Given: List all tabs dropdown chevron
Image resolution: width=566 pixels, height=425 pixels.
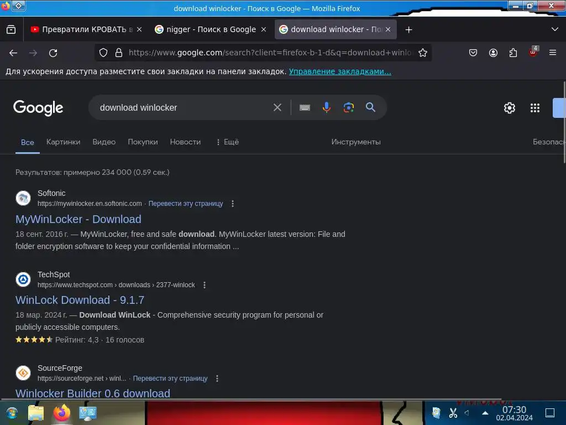Looking at the screenshot, I should click(x=555, y=29).
